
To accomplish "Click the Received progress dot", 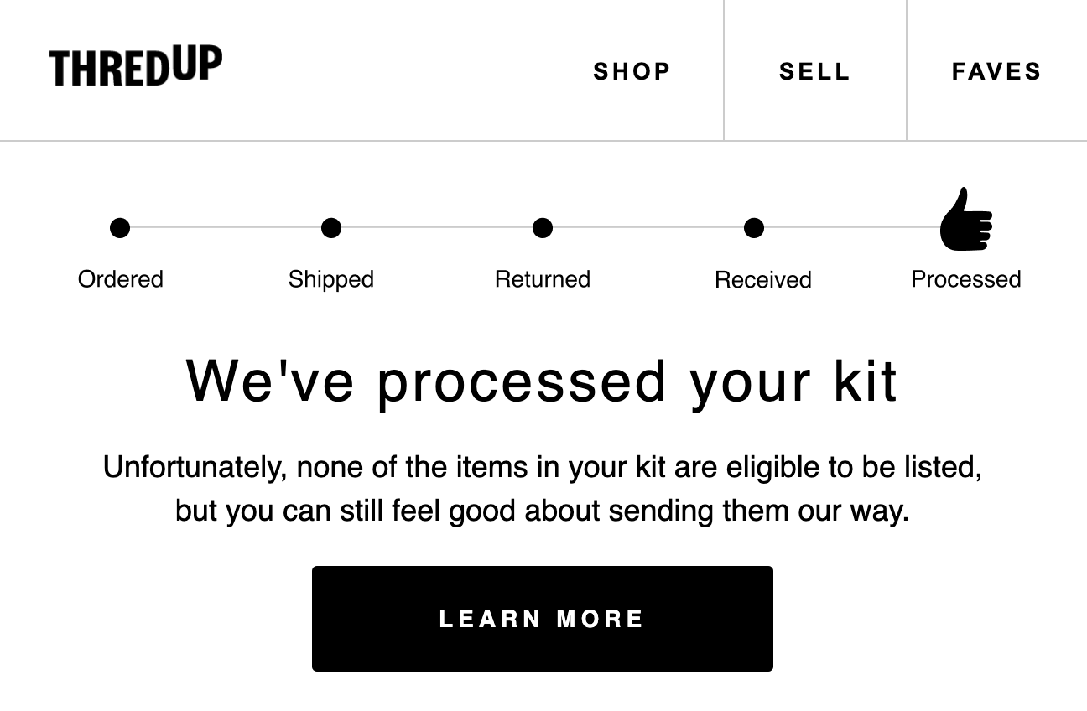I will click(x=754, y=227).
